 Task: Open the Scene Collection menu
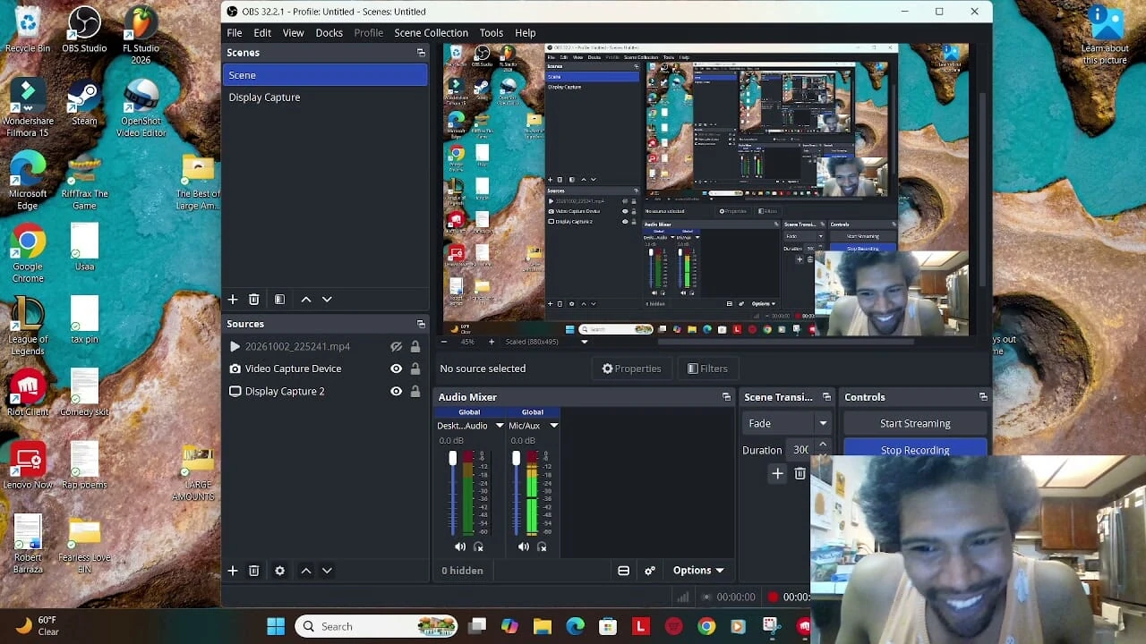432,33
